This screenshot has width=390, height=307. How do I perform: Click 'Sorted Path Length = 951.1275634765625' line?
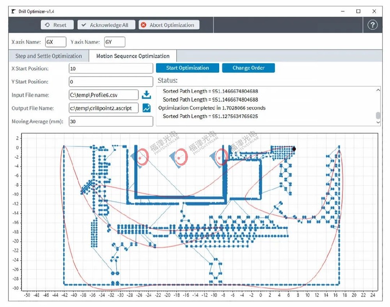(211, 116)
